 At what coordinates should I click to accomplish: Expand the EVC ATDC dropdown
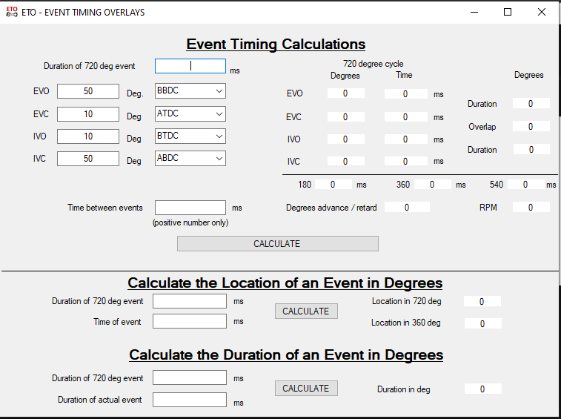click(x=190, y=114)
